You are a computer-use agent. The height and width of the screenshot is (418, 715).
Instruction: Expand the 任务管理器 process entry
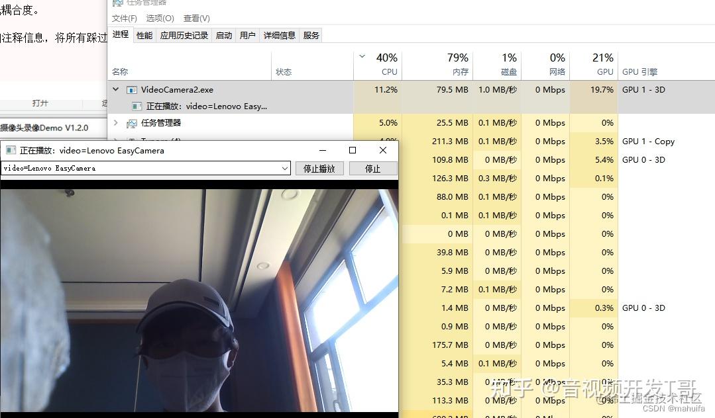coord(115,123)
